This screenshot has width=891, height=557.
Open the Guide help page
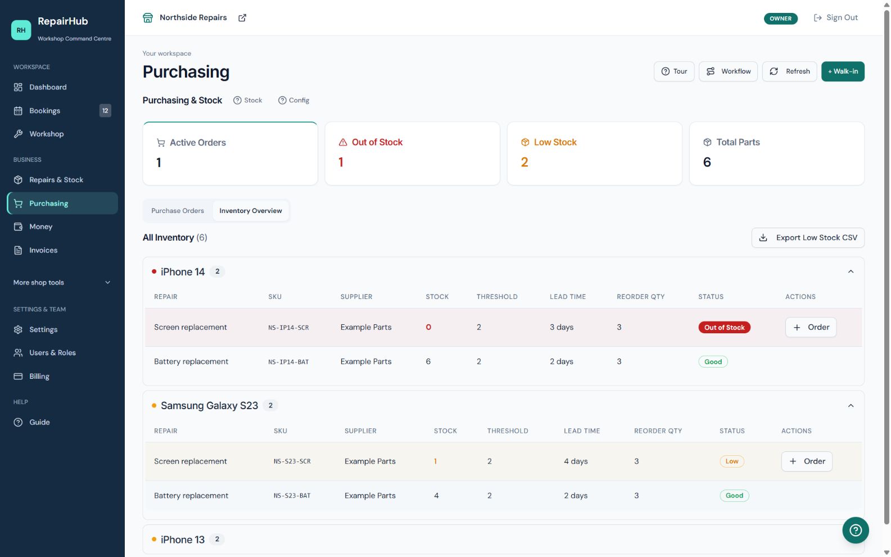click(62, 422)
